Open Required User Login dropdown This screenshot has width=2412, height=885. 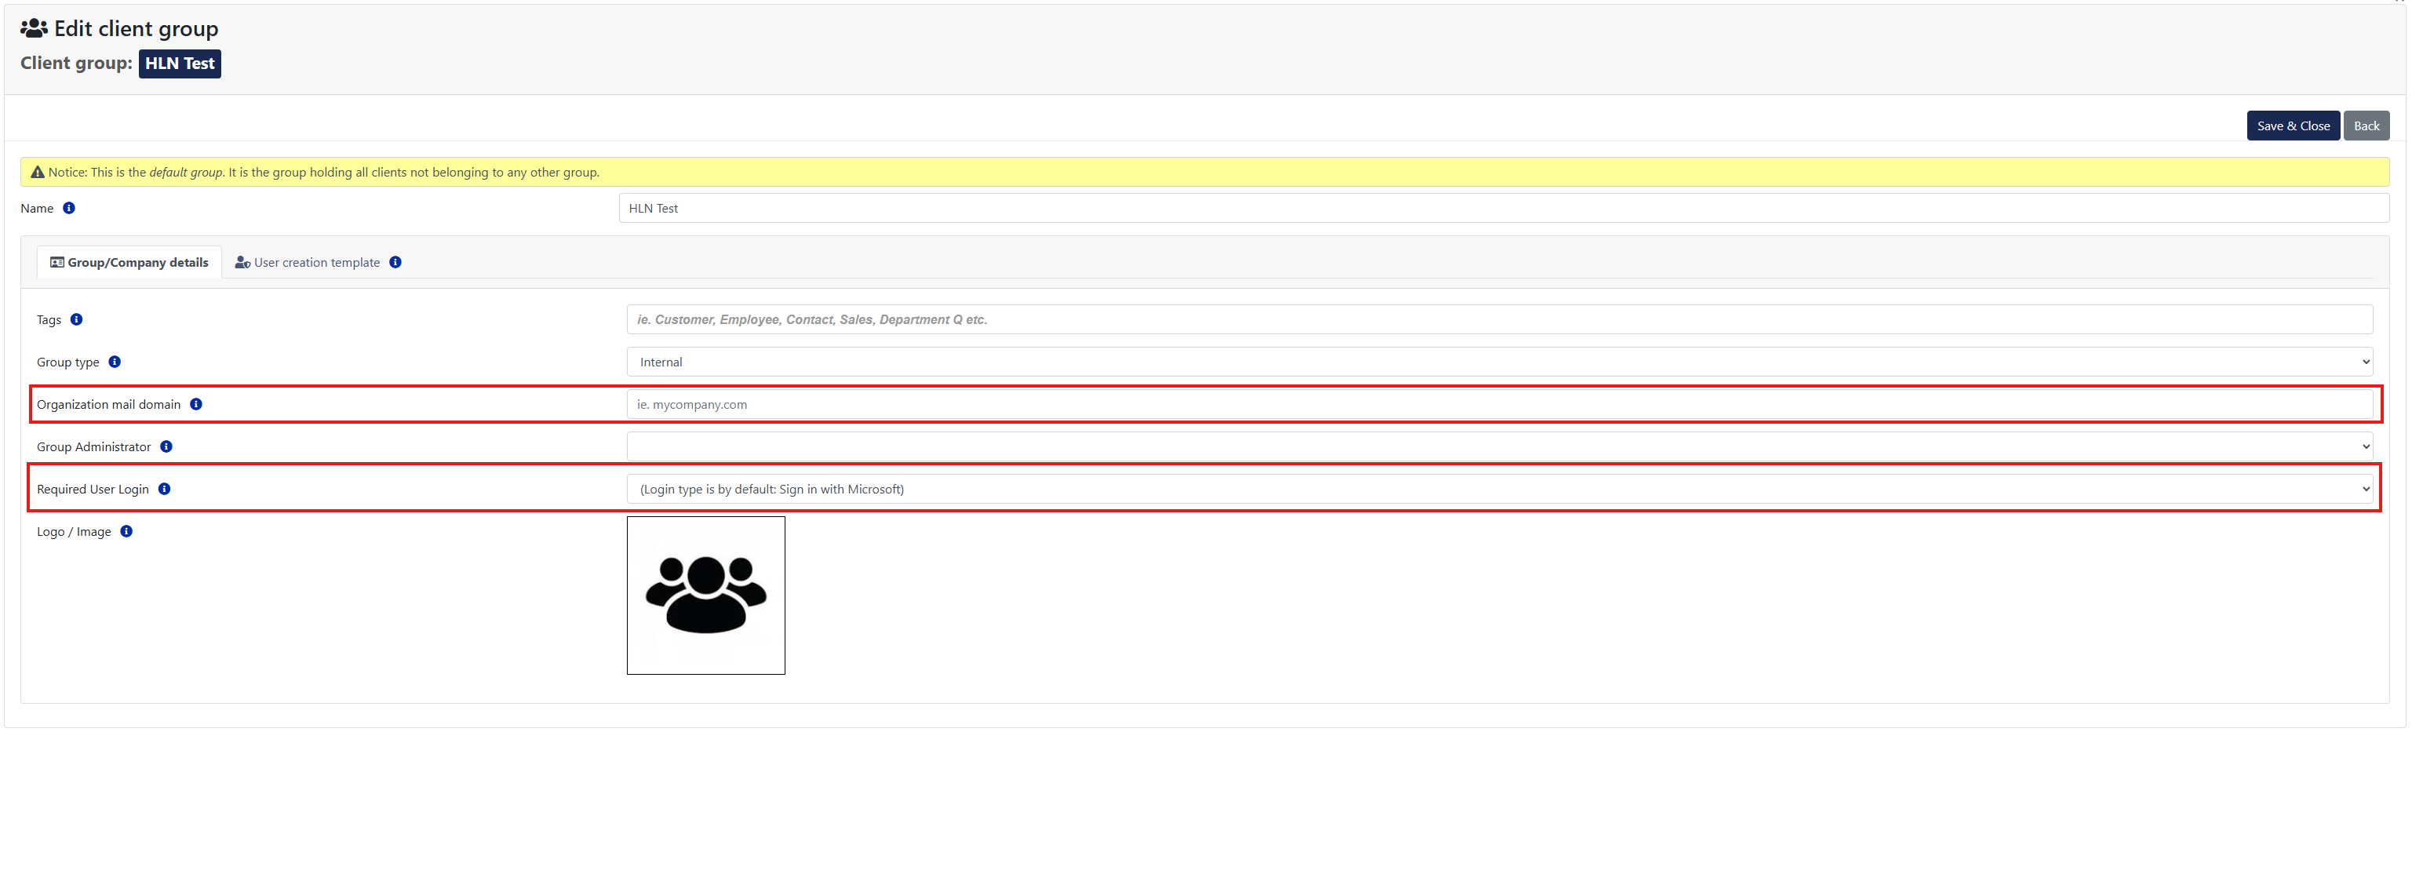[x=1498, y=489]
